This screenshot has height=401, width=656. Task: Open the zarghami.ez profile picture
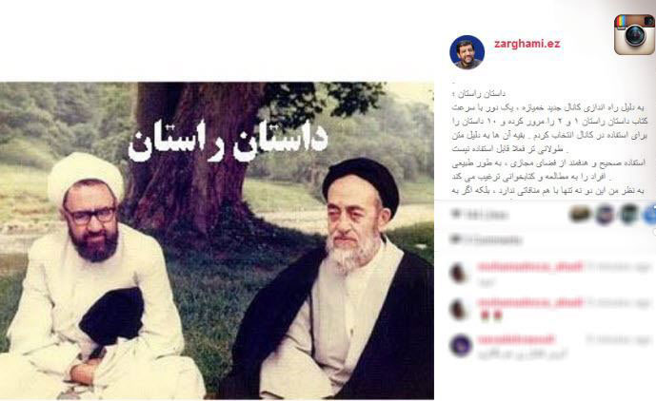tap(467, 52)
